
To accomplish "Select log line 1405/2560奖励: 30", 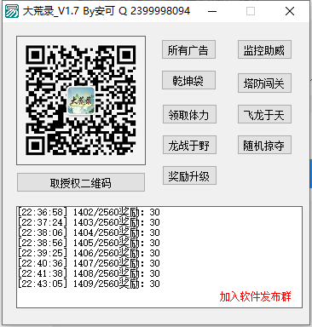I will [89, 243].
